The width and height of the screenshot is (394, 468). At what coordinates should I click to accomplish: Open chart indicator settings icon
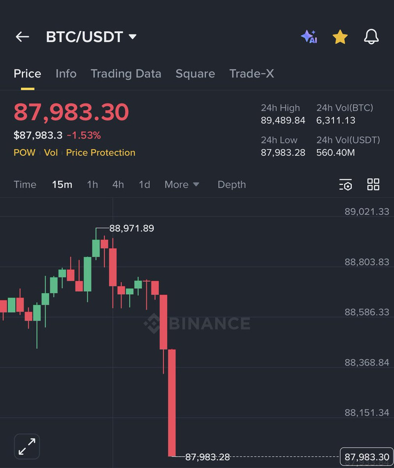(x=346, y=185)
